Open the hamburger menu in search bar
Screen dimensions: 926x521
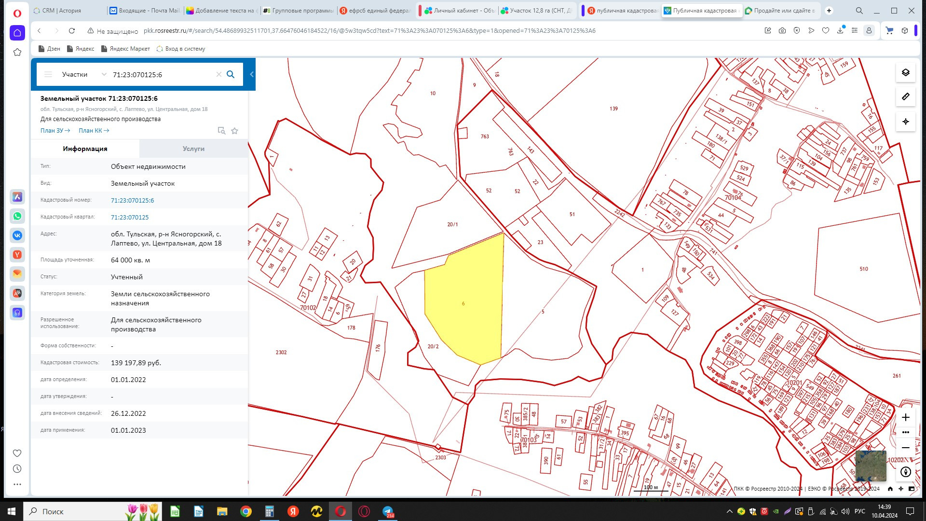48,74
